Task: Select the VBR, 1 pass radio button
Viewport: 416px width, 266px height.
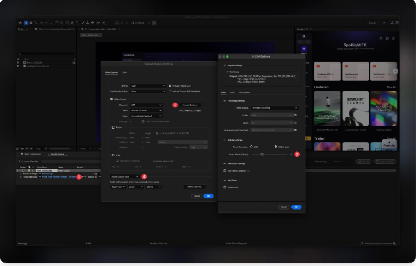Action: [x=276, y=147]
